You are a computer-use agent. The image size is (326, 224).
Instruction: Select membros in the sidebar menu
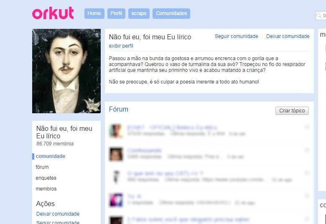point(46,188)
